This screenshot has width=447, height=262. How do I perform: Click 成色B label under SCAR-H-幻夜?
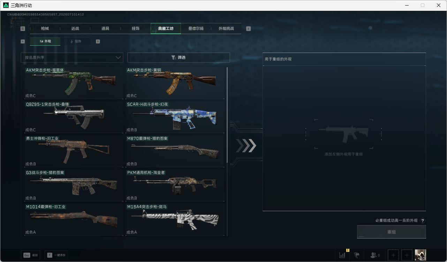click(131, 130)
